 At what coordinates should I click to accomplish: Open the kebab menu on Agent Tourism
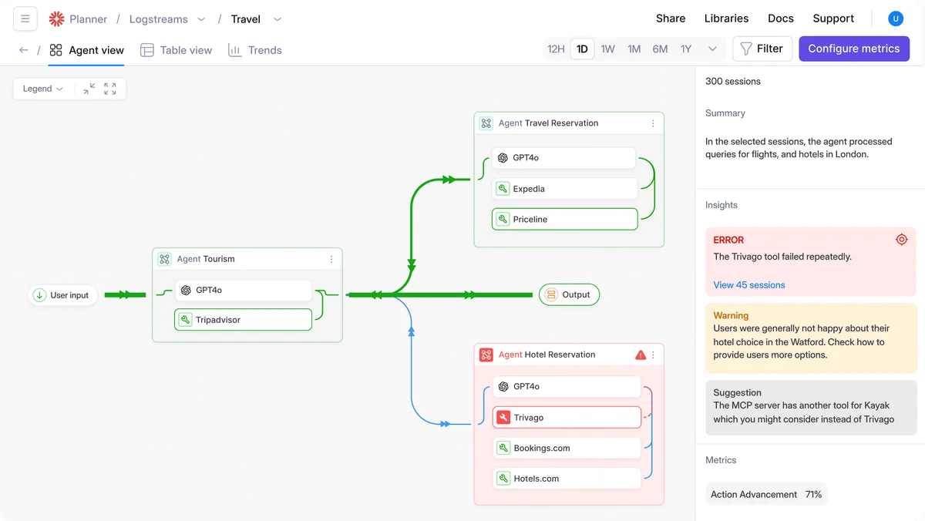[331, 259]
